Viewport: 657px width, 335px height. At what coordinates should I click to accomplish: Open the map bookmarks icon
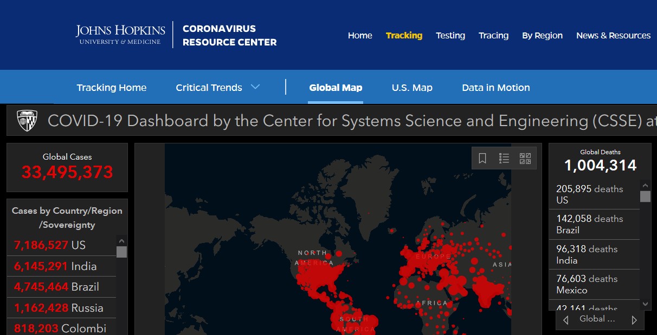pyautogui.click(x=482, y=158)
